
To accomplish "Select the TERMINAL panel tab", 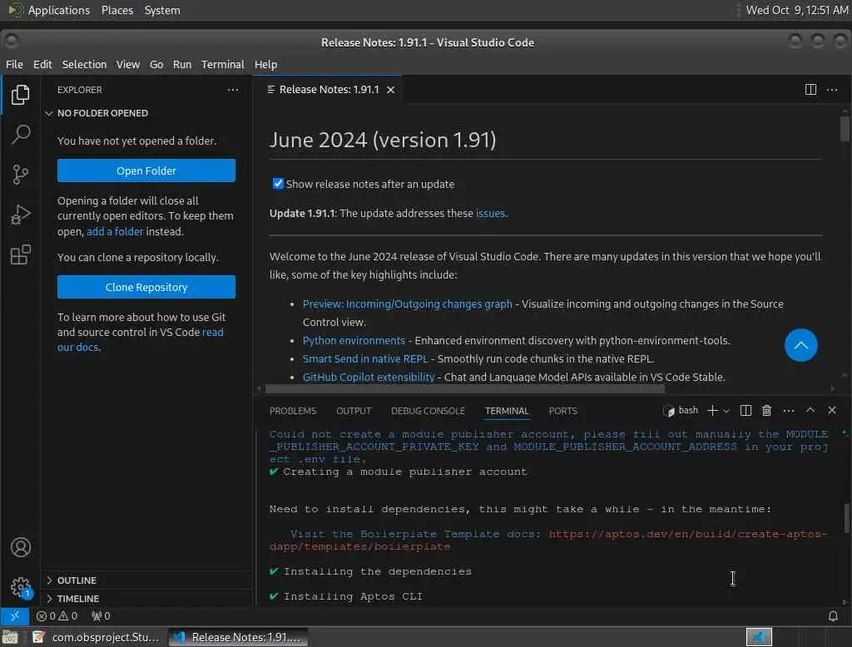I will tap(507, 411).
